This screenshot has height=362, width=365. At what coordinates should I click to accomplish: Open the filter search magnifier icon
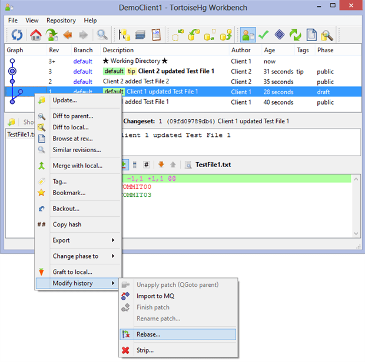[102, 35]
